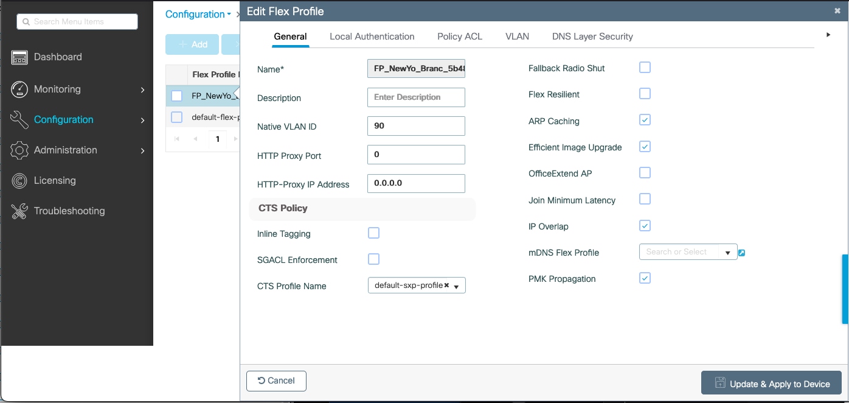Open the CTS Profile Name dropdown

456,286
